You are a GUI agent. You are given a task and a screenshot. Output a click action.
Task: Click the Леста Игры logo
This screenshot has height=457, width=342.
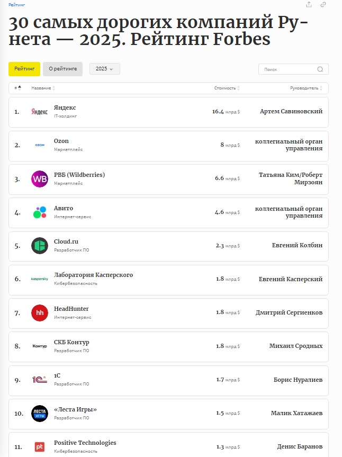coord(40,414)
